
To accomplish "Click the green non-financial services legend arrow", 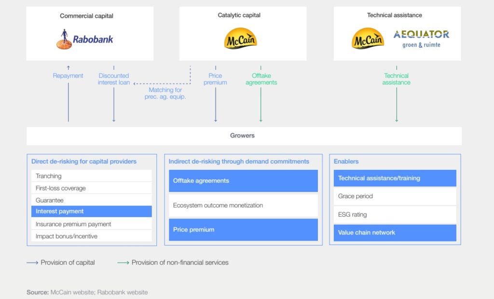I will click(x=123, y=263).
